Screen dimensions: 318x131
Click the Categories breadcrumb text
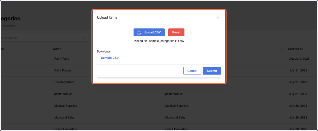coord(9,26)
